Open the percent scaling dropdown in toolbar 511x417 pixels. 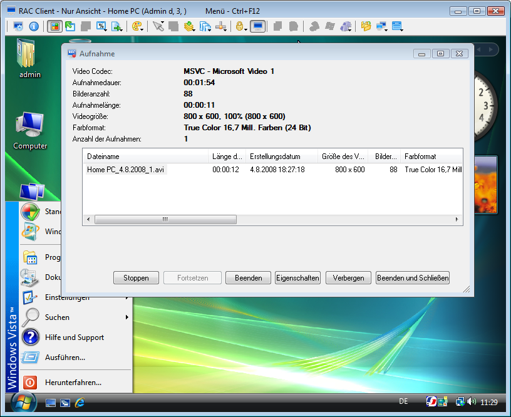click(101, 26)
